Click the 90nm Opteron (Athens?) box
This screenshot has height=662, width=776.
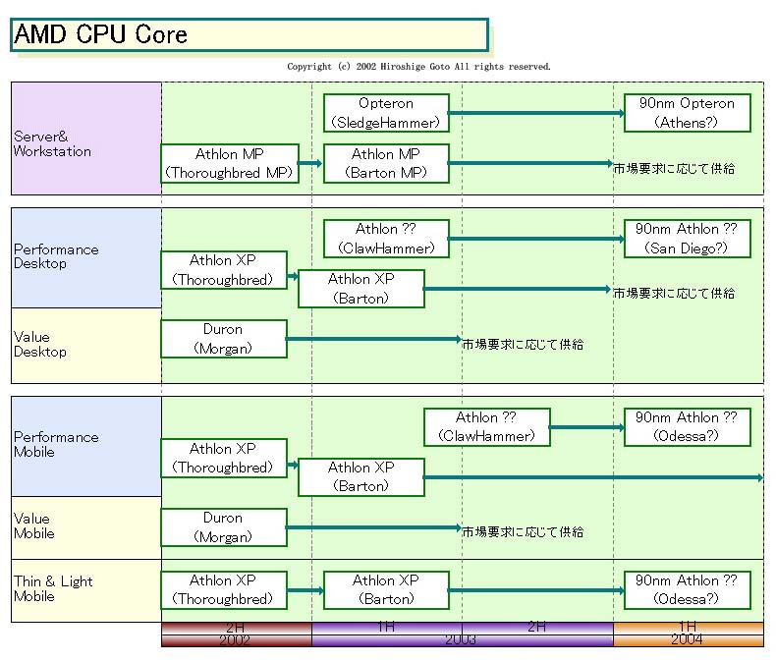(687, 113)
